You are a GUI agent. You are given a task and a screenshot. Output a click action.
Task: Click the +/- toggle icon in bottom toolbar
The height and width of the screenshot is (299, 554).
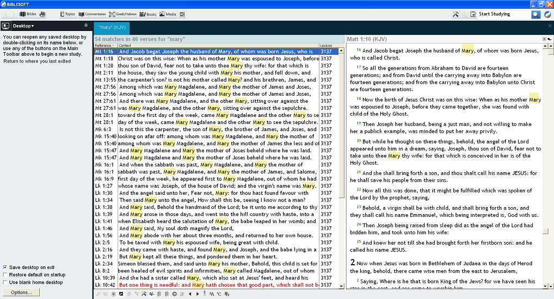[152, 294]
